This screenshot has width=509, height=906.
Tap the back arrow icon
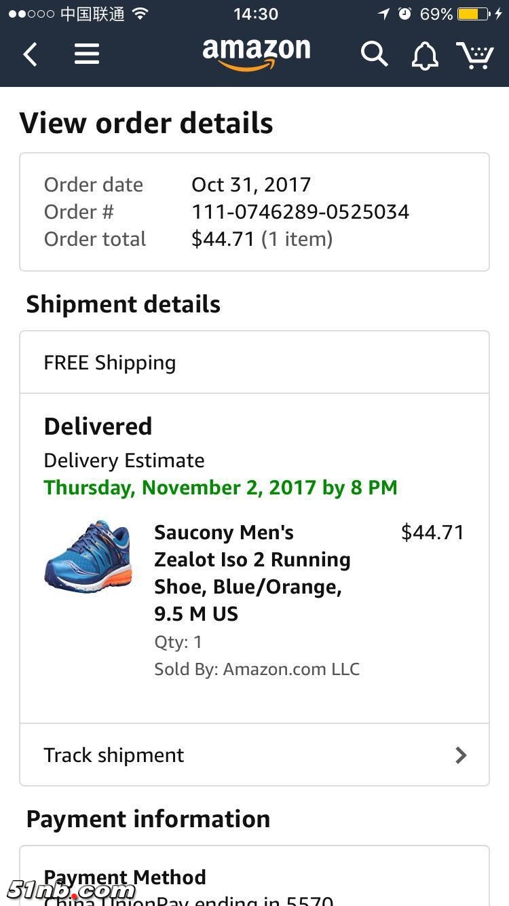point(31,54)
